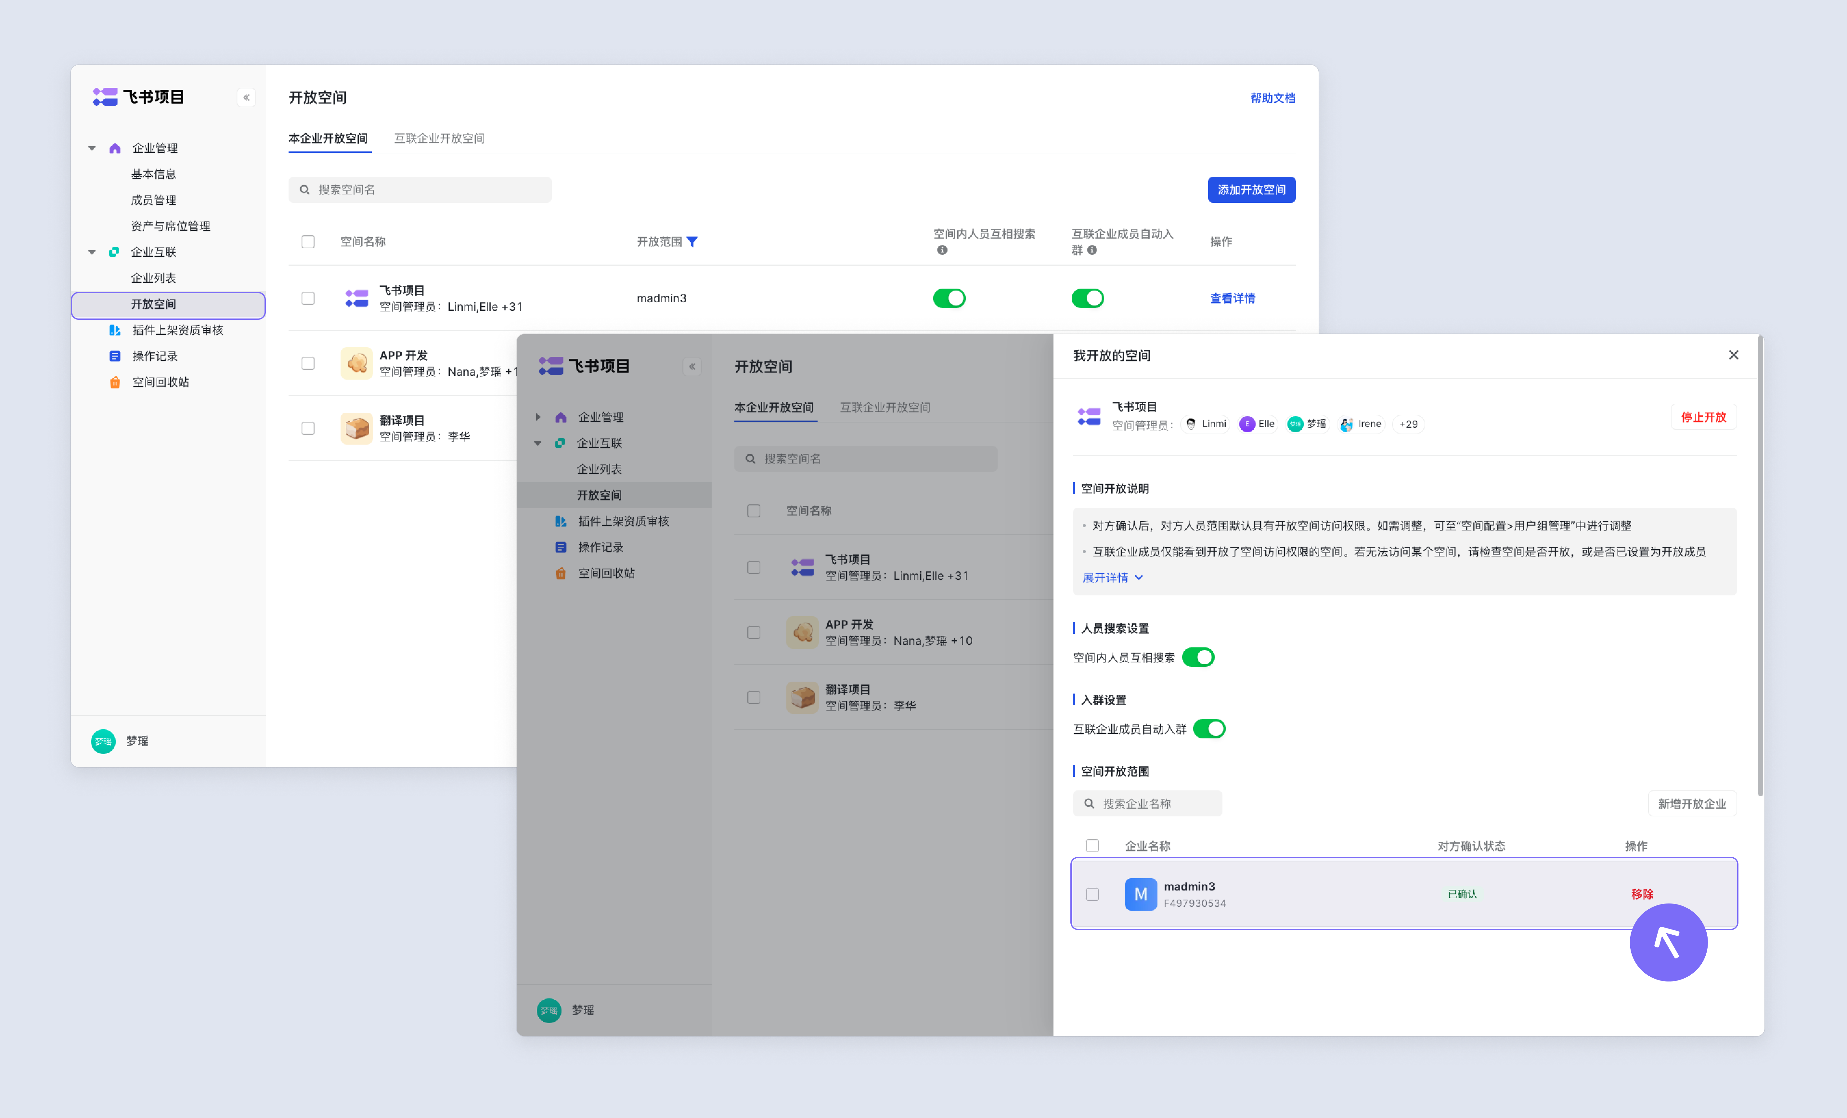This screenshot has height=1118, width=1847.
Task: Click 空间回收站 icon in dimmed front sidebar
Action: [561, 574]
